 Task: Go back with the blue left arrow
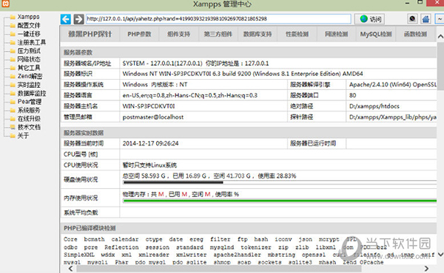click(66, 19)
